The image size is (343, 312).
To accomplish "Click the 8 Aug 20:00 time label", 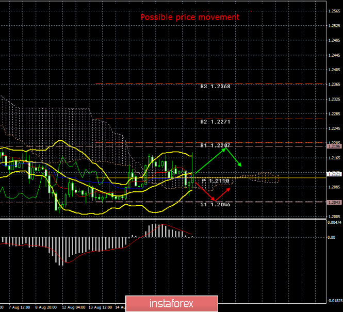I will (46, 307).
